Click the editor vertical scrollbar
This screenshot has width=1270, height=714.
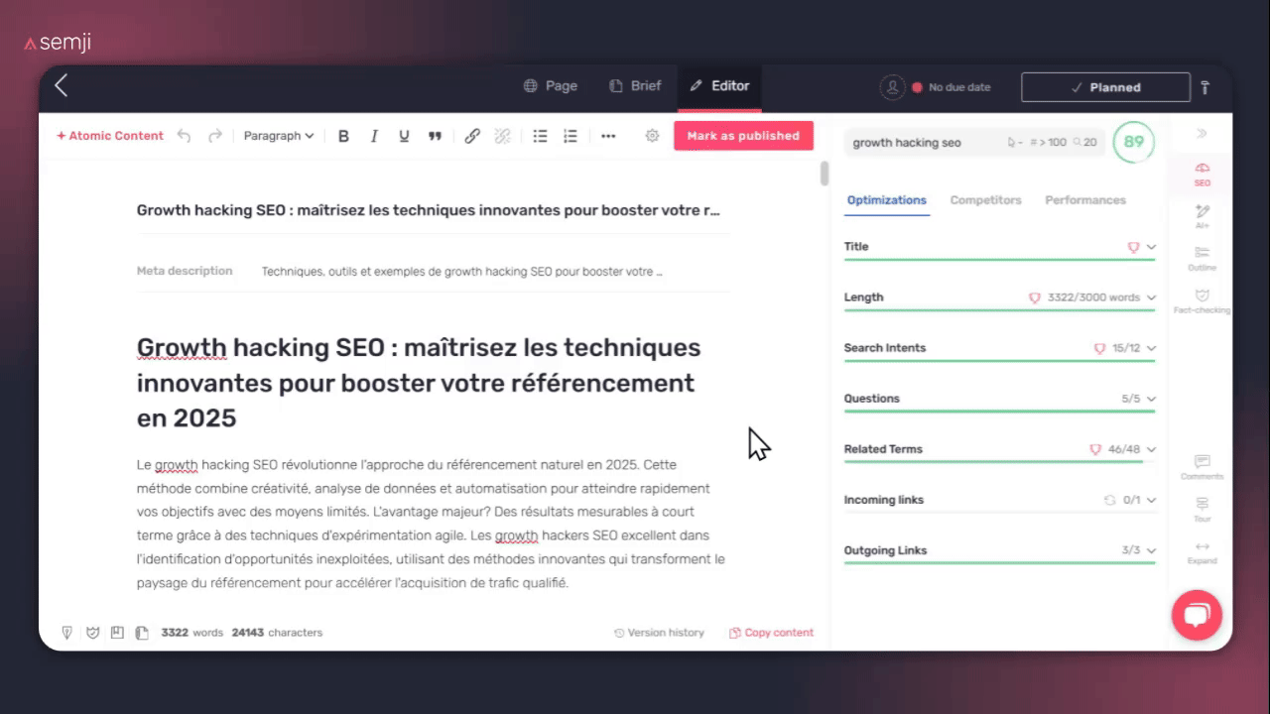click(x=824, y=174)
